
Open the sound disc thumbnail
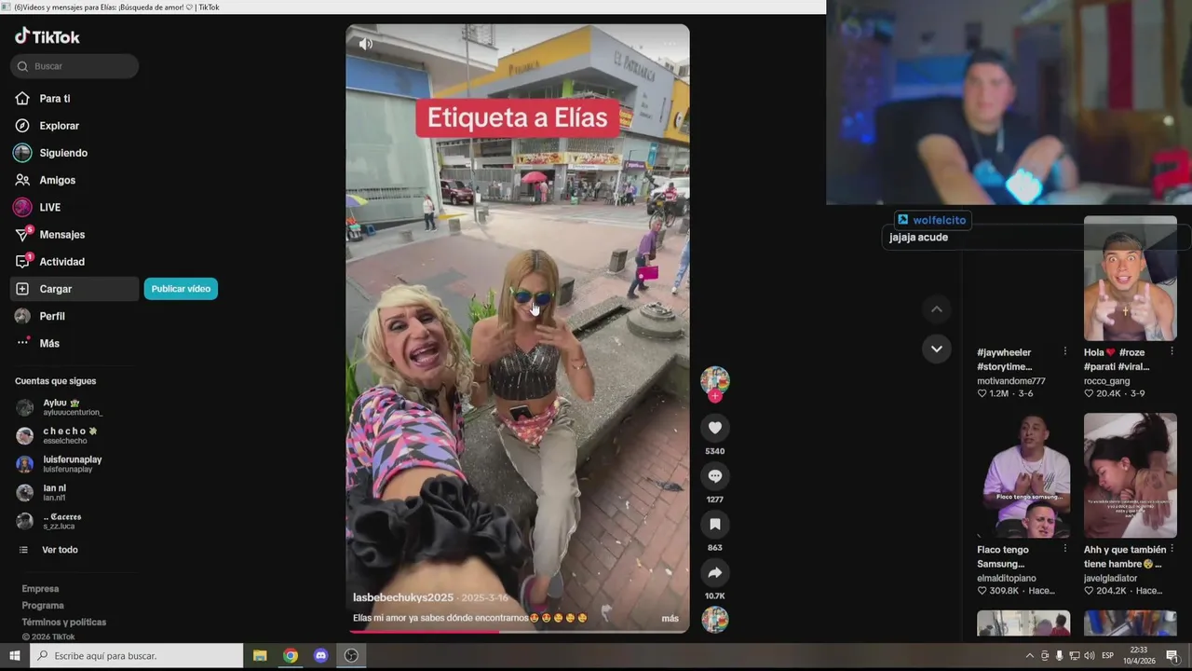tap(715, 620)
